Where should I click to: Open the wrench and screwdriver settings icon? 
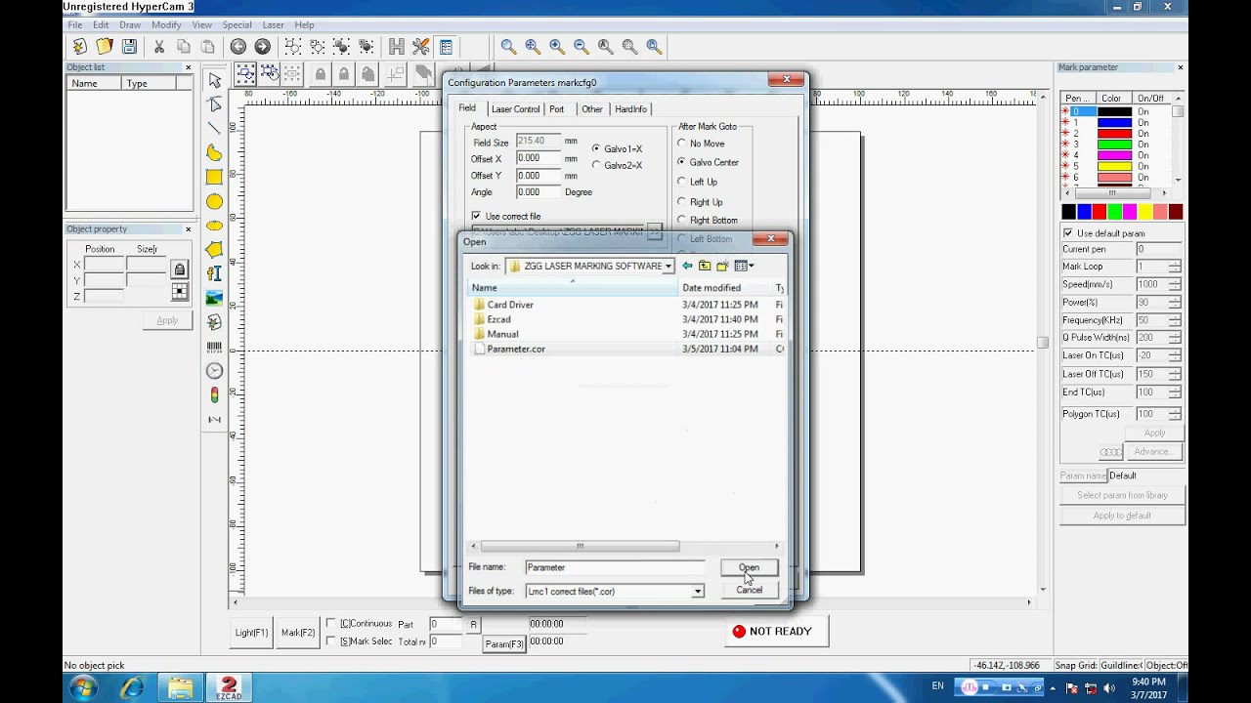coord(420,46)
